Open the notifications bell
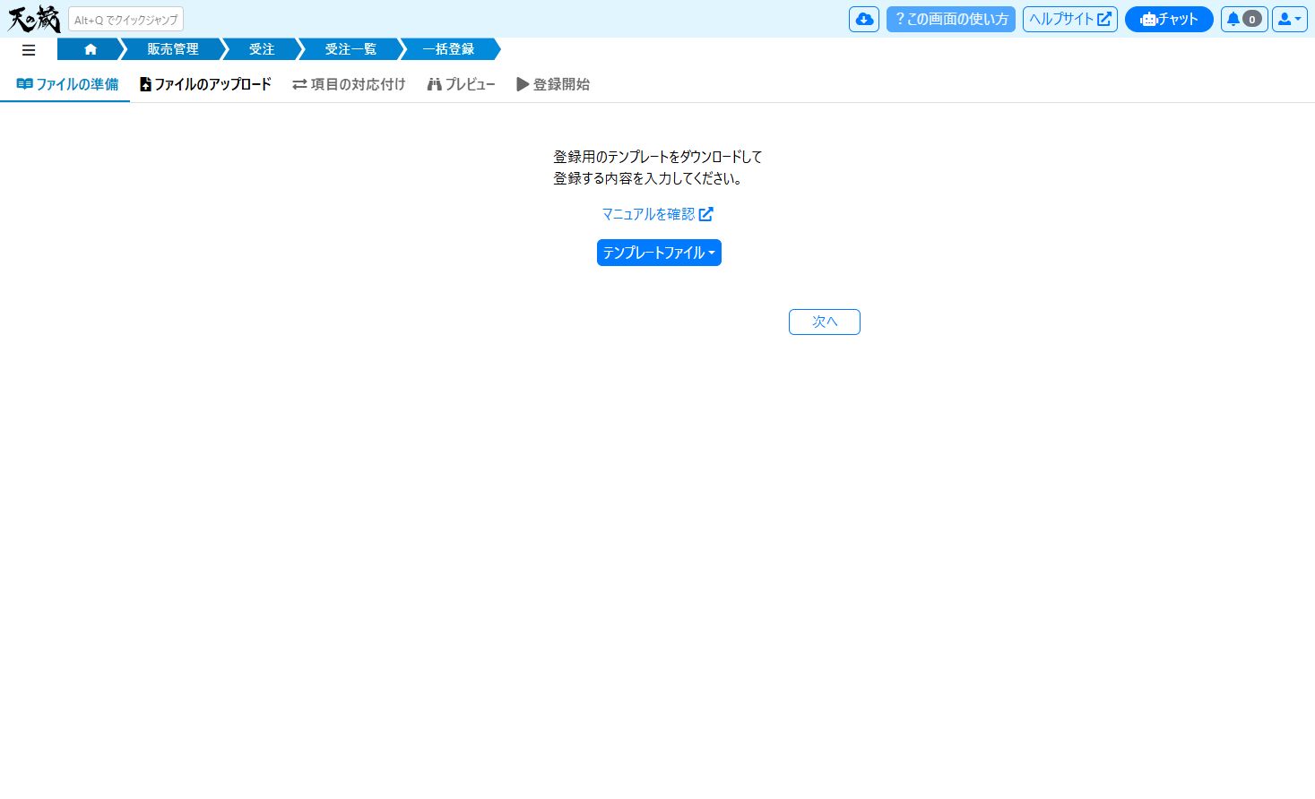Image resolution: width=1315 pixels, height=799 pixels. (1244, 19)
